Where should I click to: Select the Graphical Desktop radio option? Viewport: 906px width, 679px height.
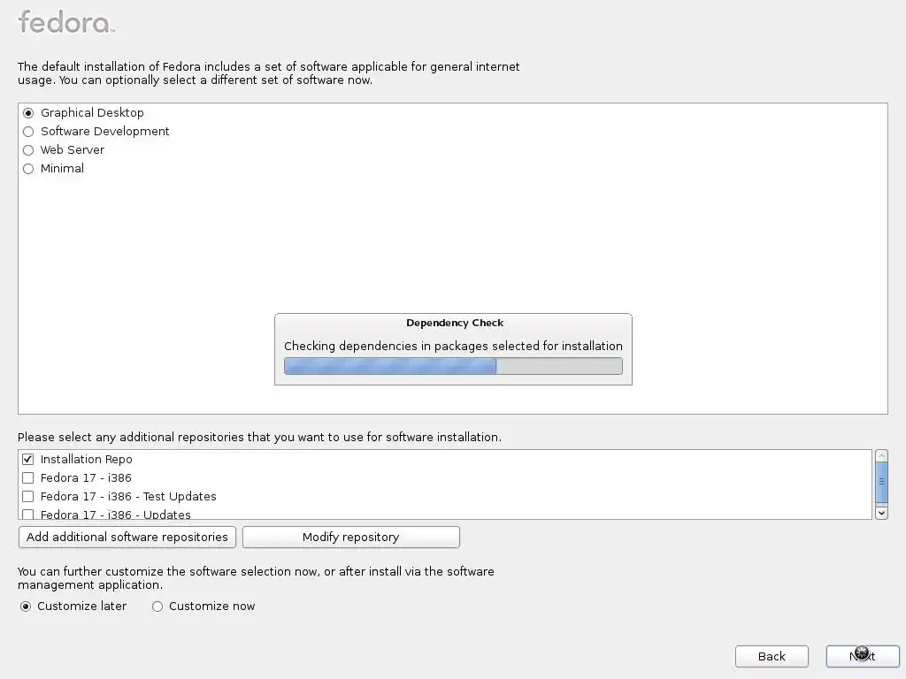[x=28, y=113]
